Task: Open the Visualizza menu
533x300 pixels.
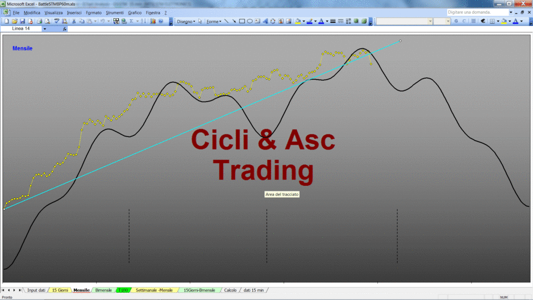Action: click(x=54, y=12)
